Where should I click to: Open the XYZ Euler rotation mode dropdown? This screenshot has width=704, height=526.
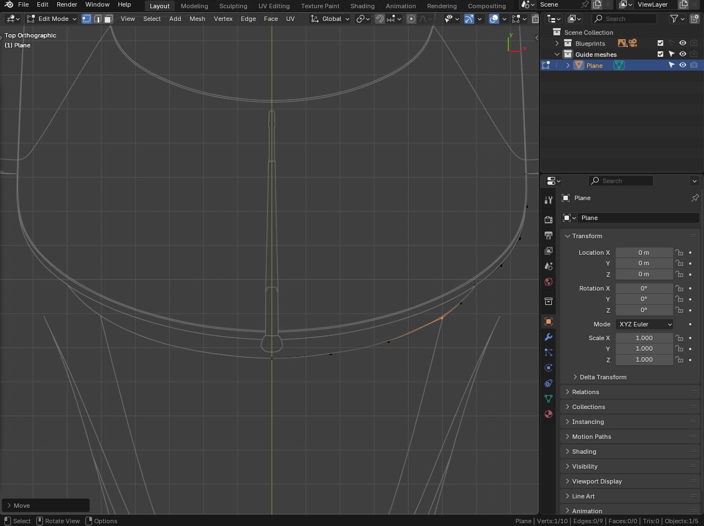(x=644, y=324)
